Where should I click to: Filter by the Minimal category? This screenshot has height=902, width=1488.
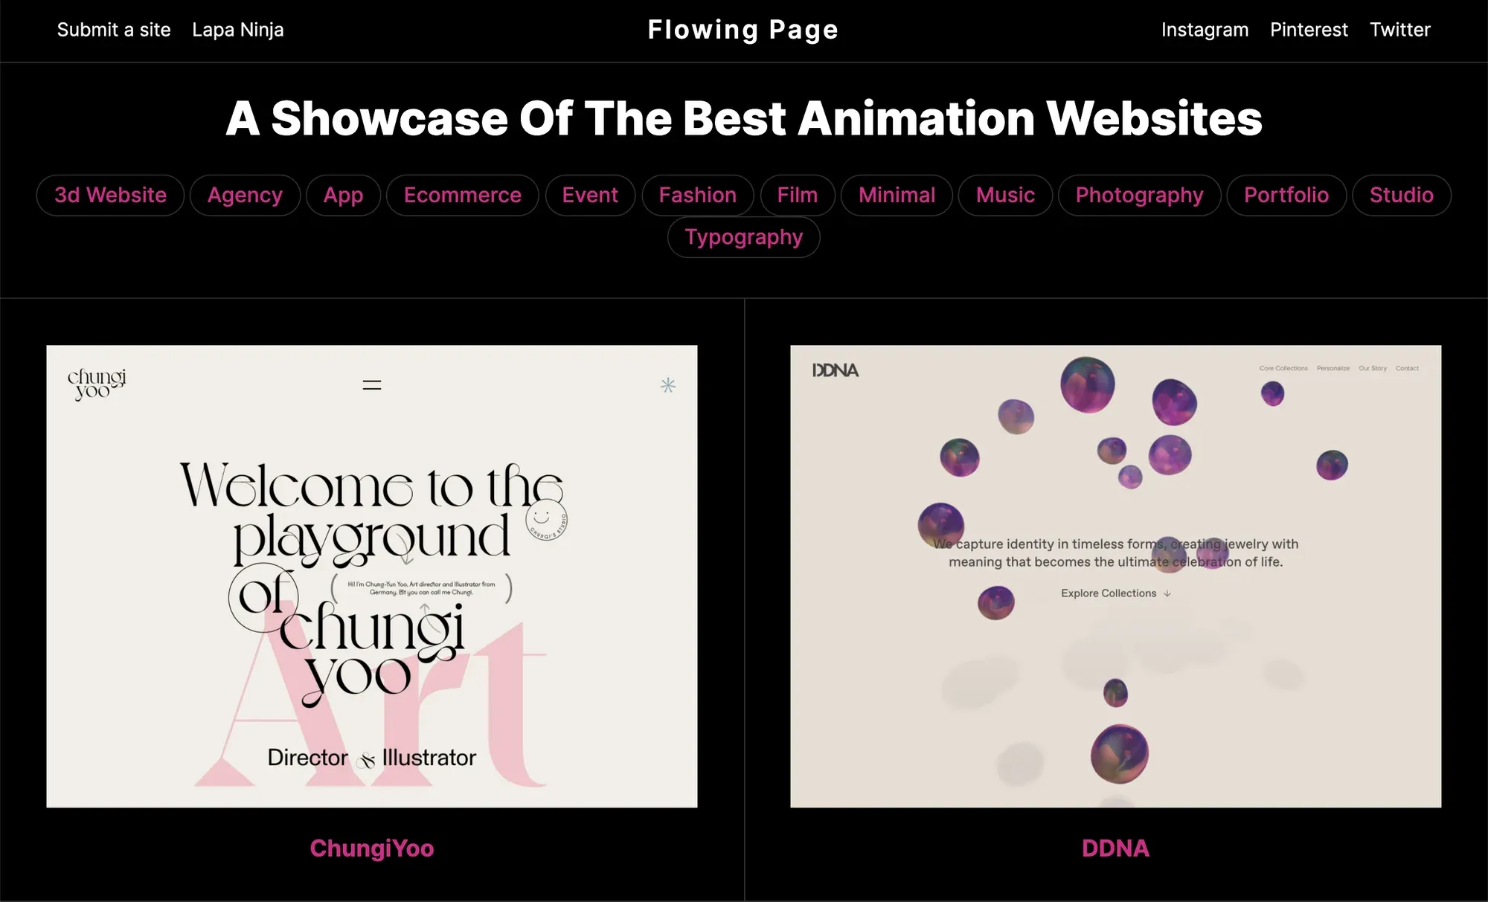pos(897,195)
